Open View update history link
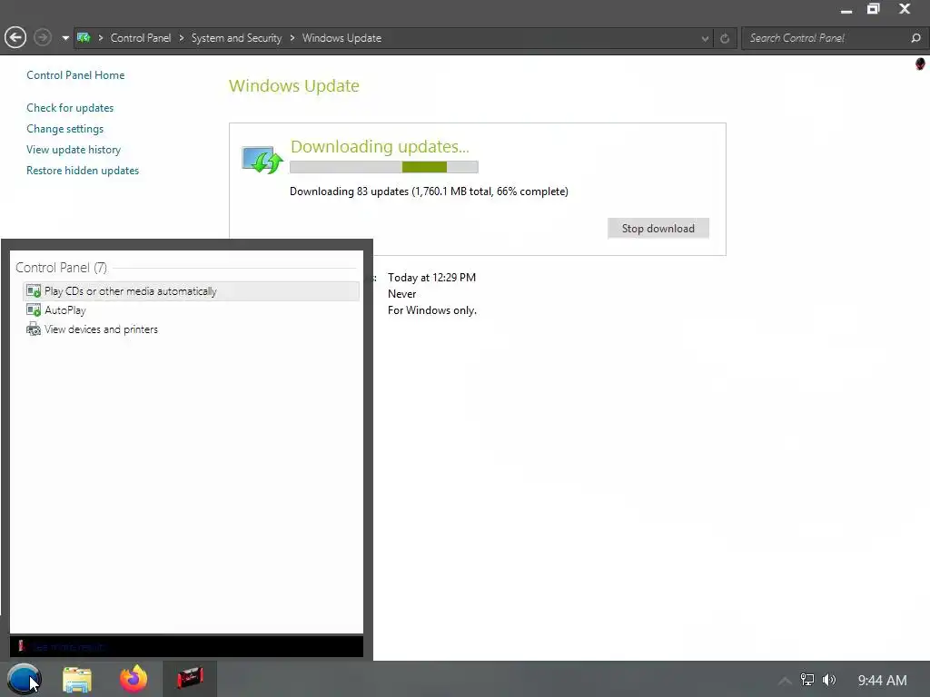930x697 pixels. click(x=74, y=150)
